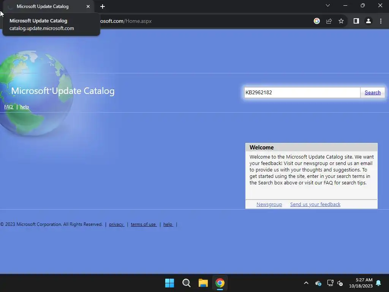389x292 pixels.
Task: Click the Google icon in address bar
Action: click(x=316, y=21)
